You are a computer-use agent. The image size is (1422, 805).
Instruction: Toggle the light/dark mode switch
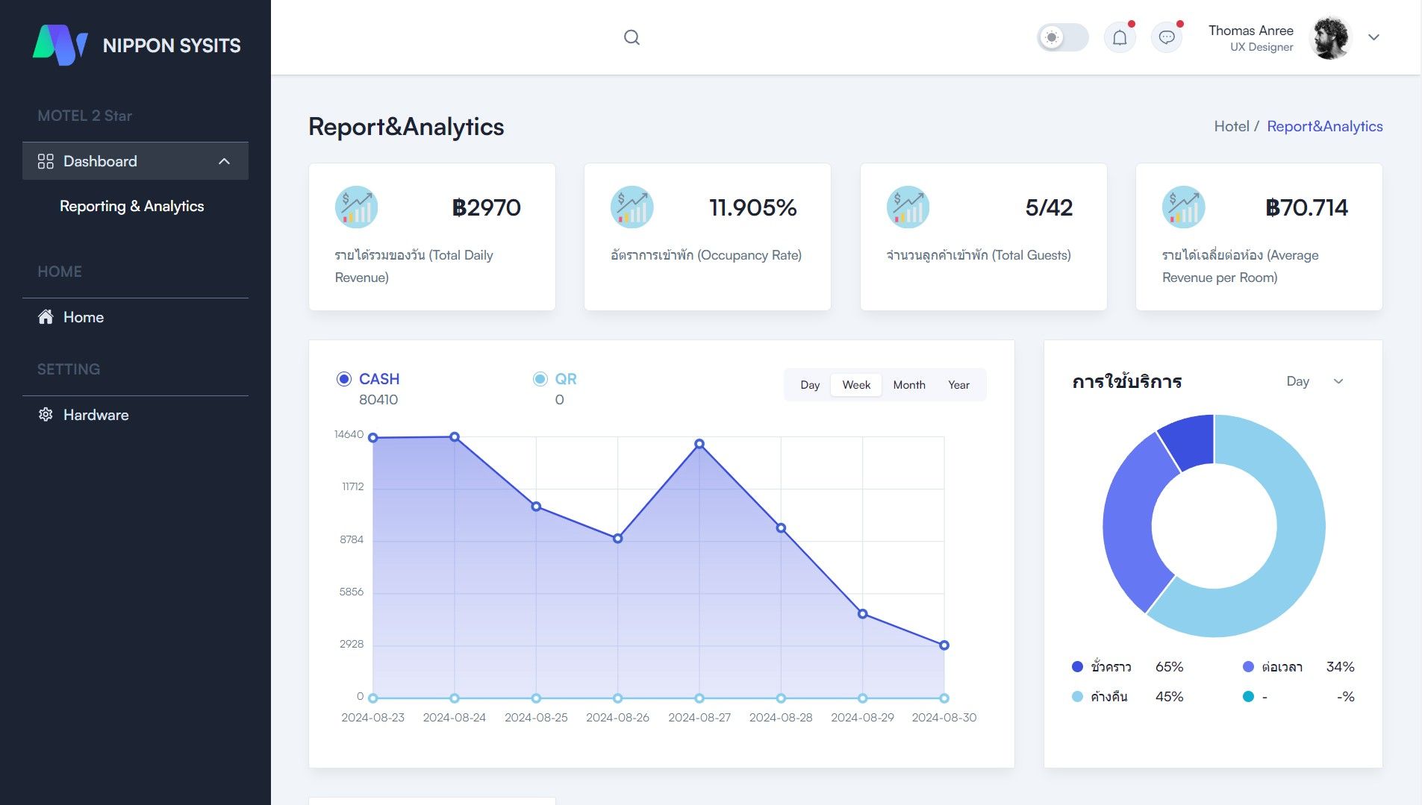coord(1062,37)
